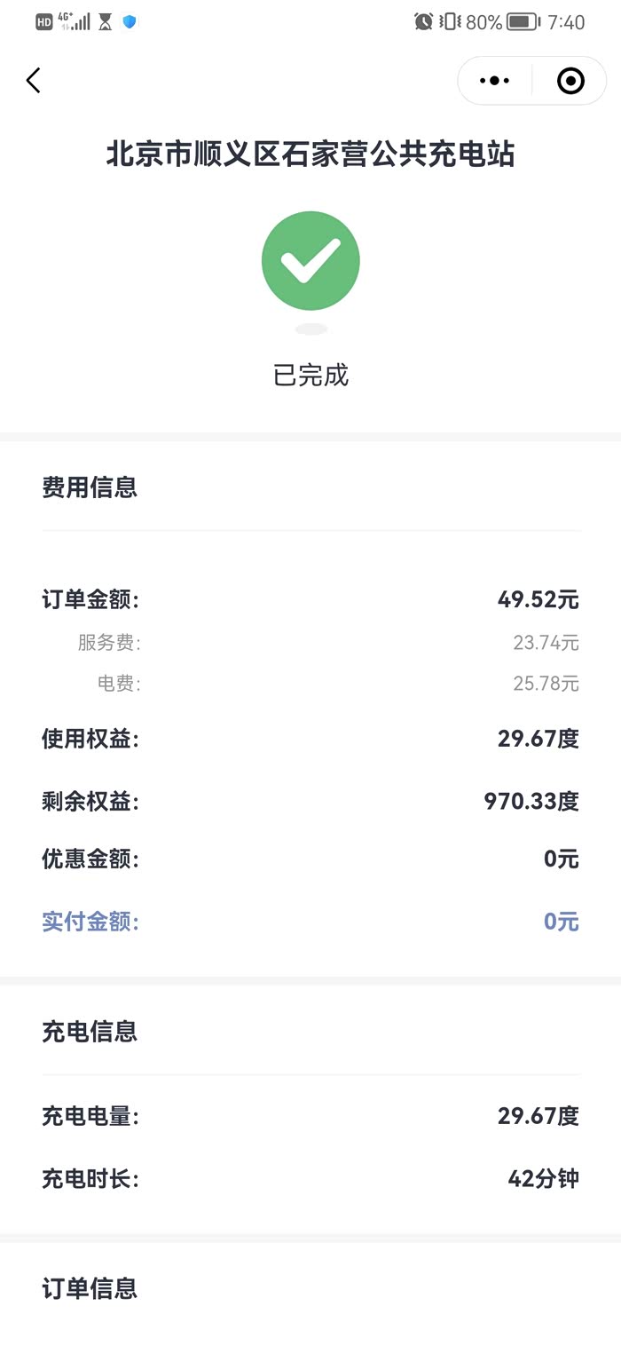Tap the 4G signal strength icon
The image size is (621, 1346).
(x=75, y=21)
